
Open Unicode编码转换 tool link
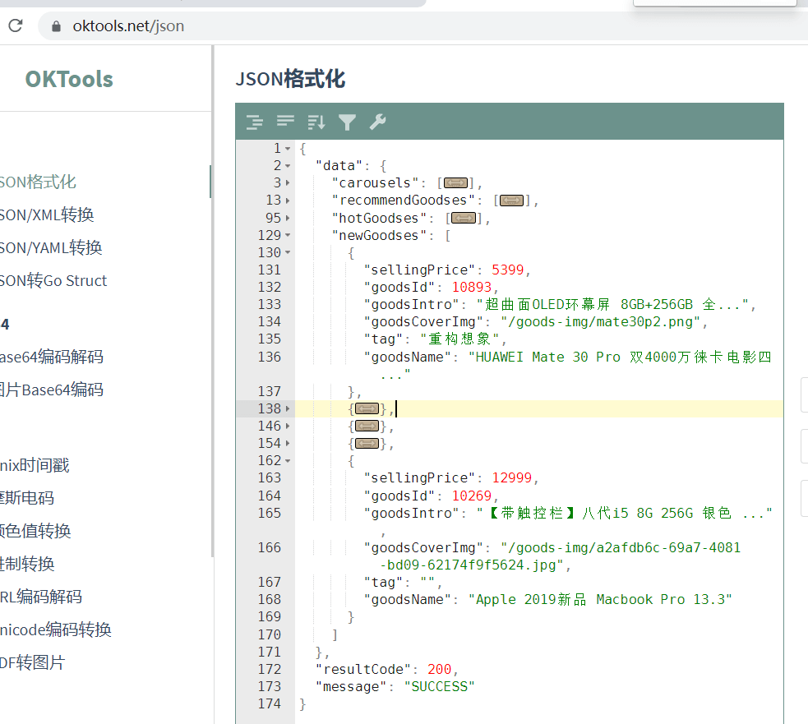point(56,629)
